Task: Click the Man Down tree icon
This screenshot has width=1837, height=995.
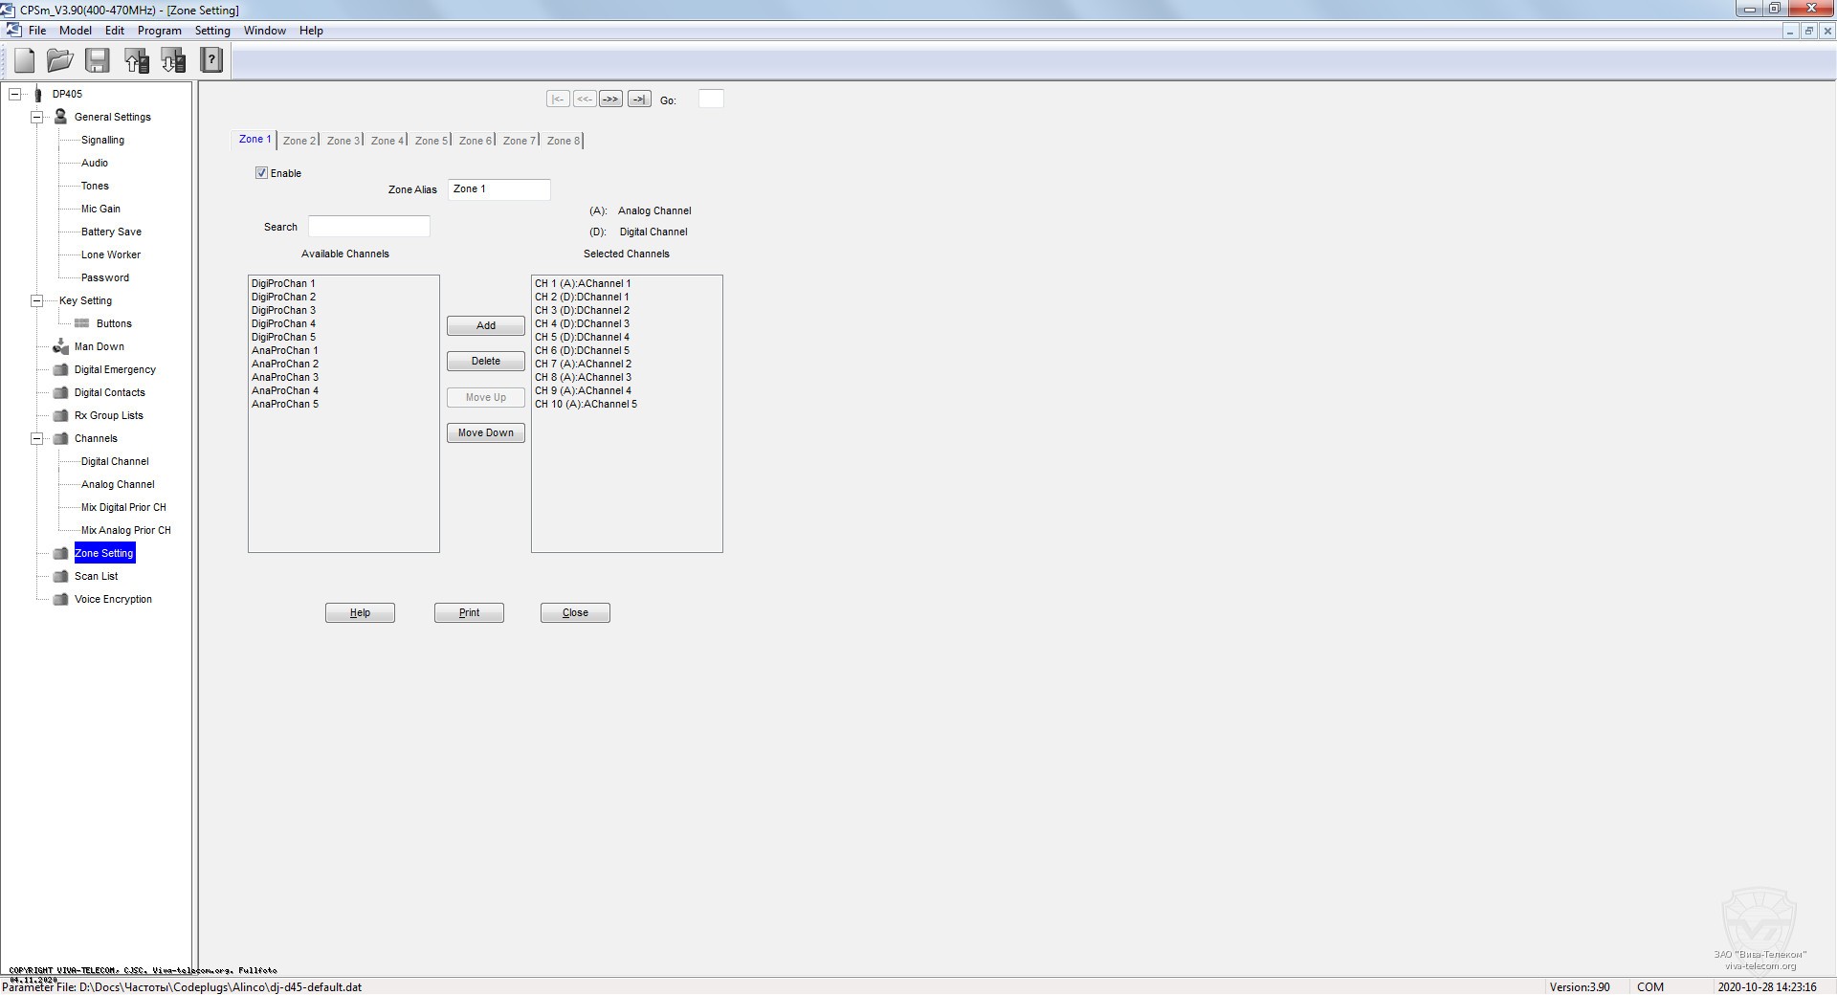Action: [60, 346]
